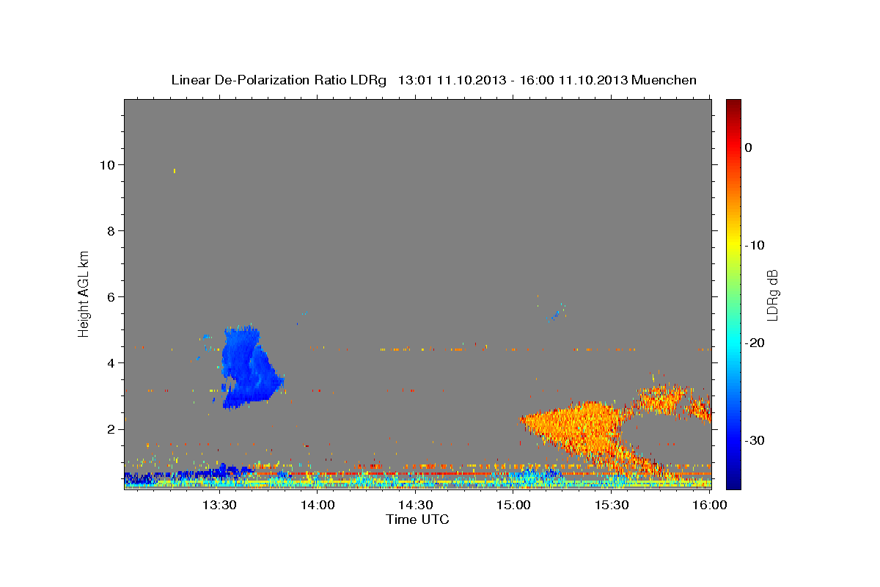Screen dimensions: 880x587
Task: Click the 13:30 time tick label
Action: point(219,505)
